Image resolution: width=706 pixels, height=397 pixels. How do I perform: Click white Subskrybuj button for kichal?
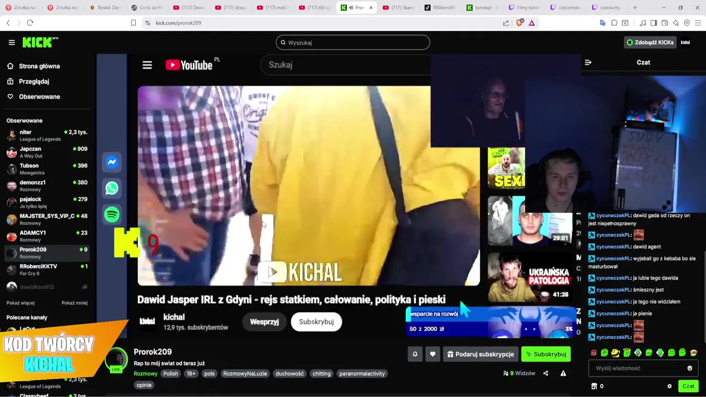(x=316, y=322)
